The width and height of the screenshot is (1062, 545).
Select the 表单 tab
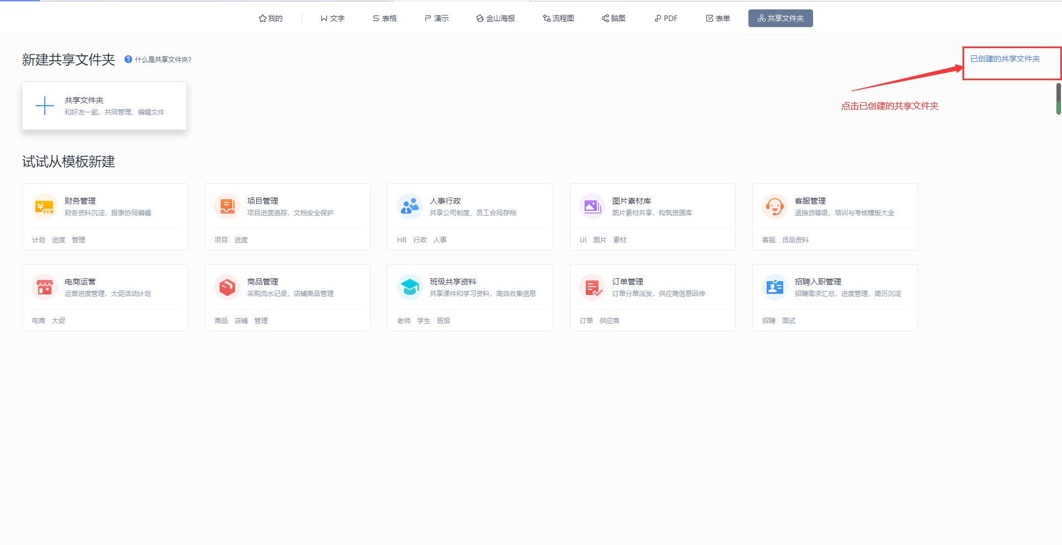click(x=718, y=18)
